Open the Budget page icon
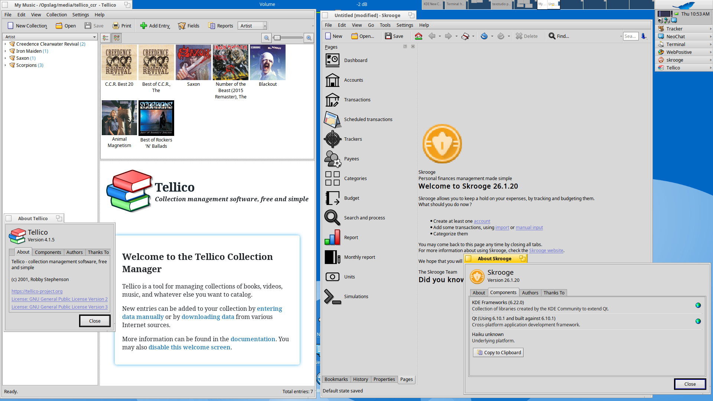This screenshot has width=713, height=401. tap(332, 198)
